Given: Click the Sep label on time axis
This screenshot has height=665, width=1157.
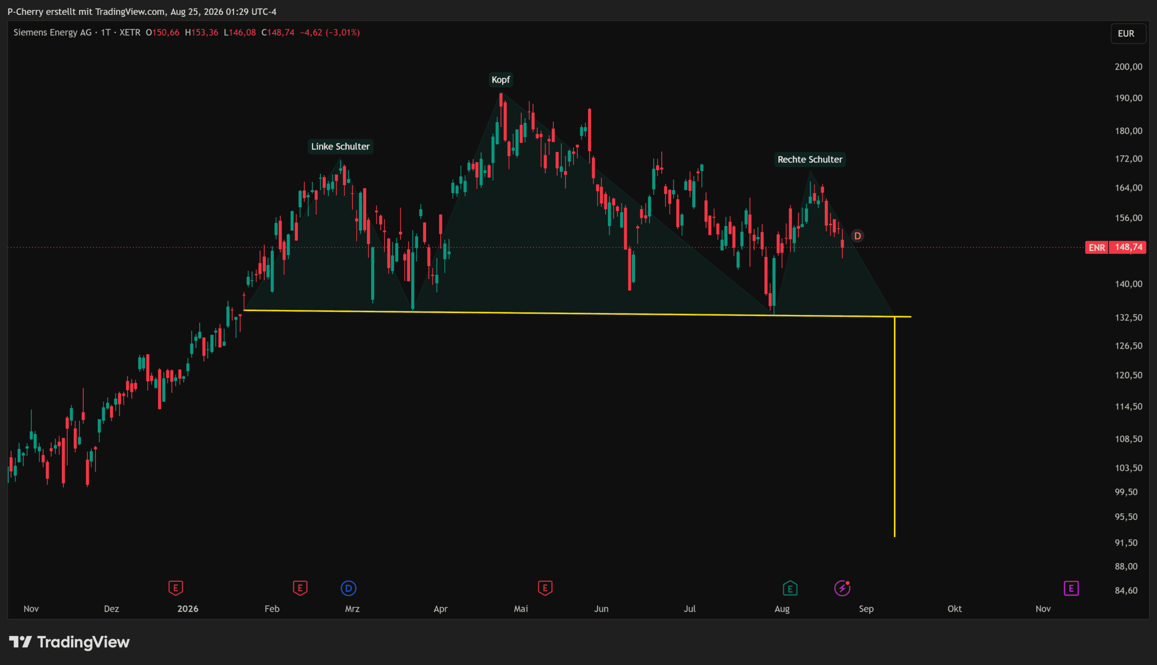Looking at the screenshot, I should pyautogui.click(x=866, y=609).
